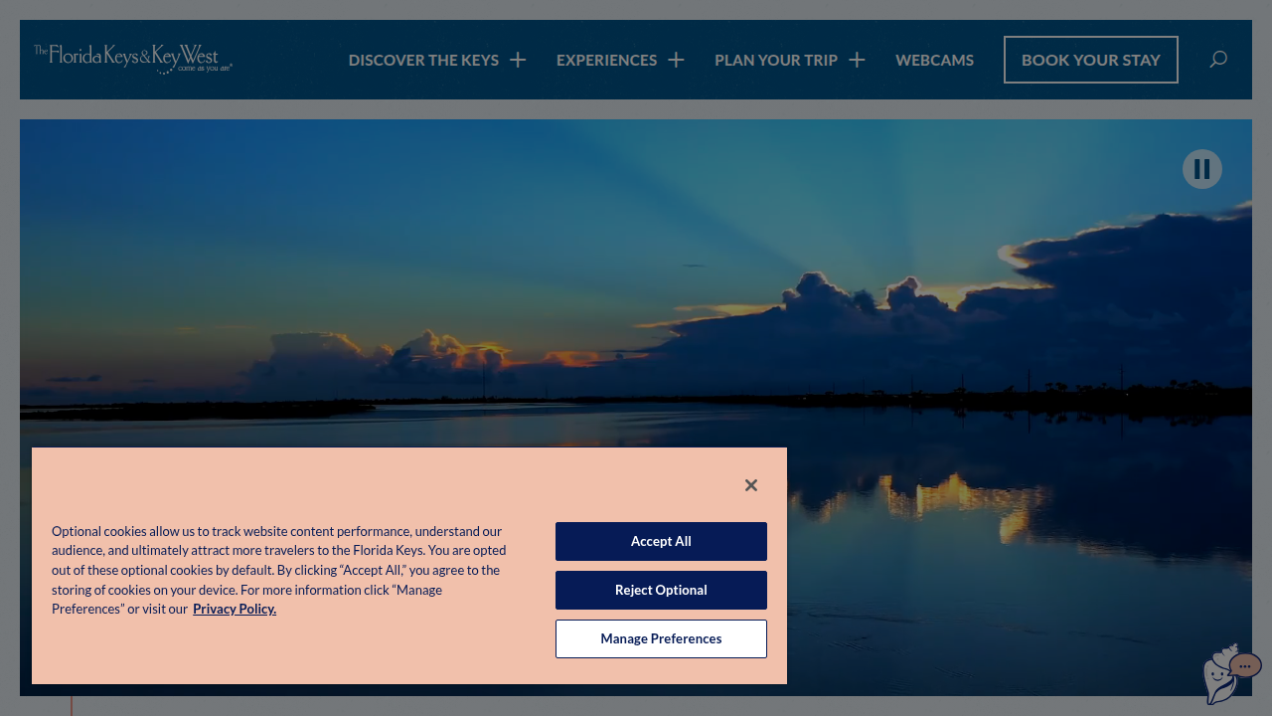Expand Experiences via its plus icon

(677, 60)
